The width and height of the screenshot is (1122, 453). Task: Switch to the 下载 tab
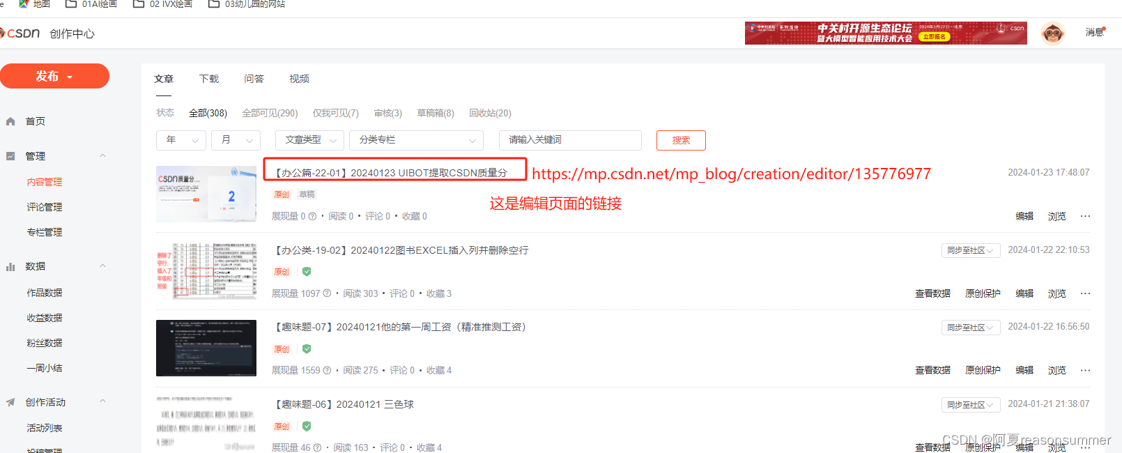click(x=209, y=79)
